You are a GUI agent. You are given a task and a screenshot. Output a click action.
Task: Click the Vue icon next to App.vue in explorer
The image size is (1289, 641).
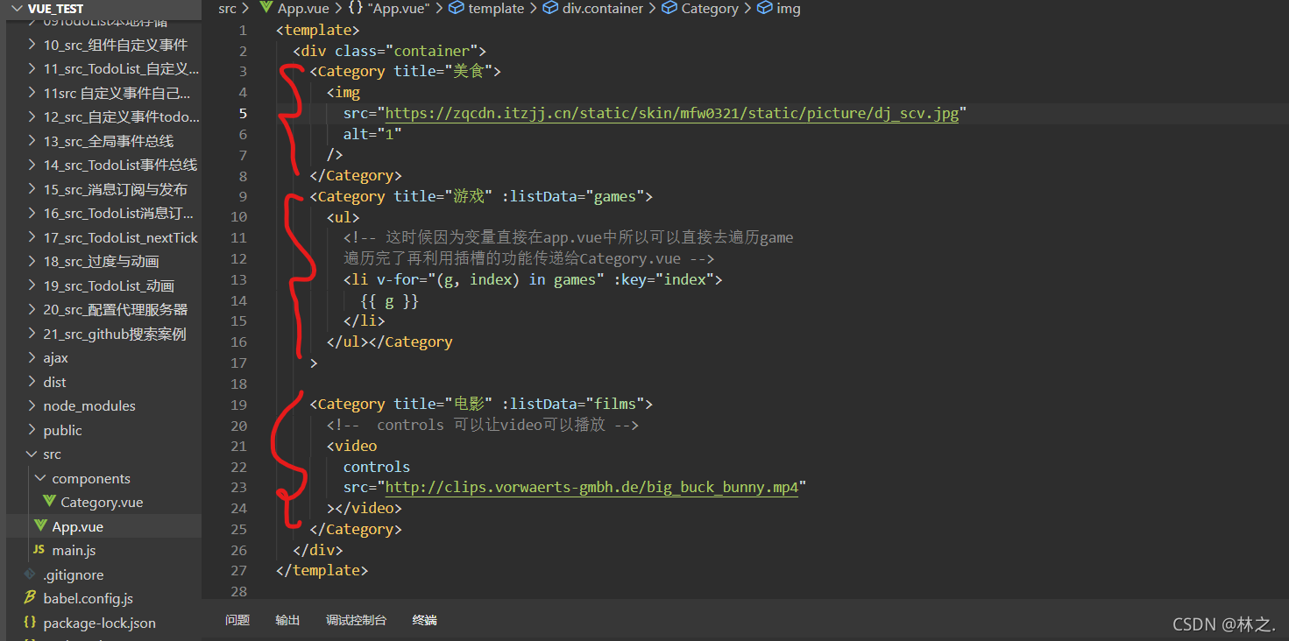[40, 526]
